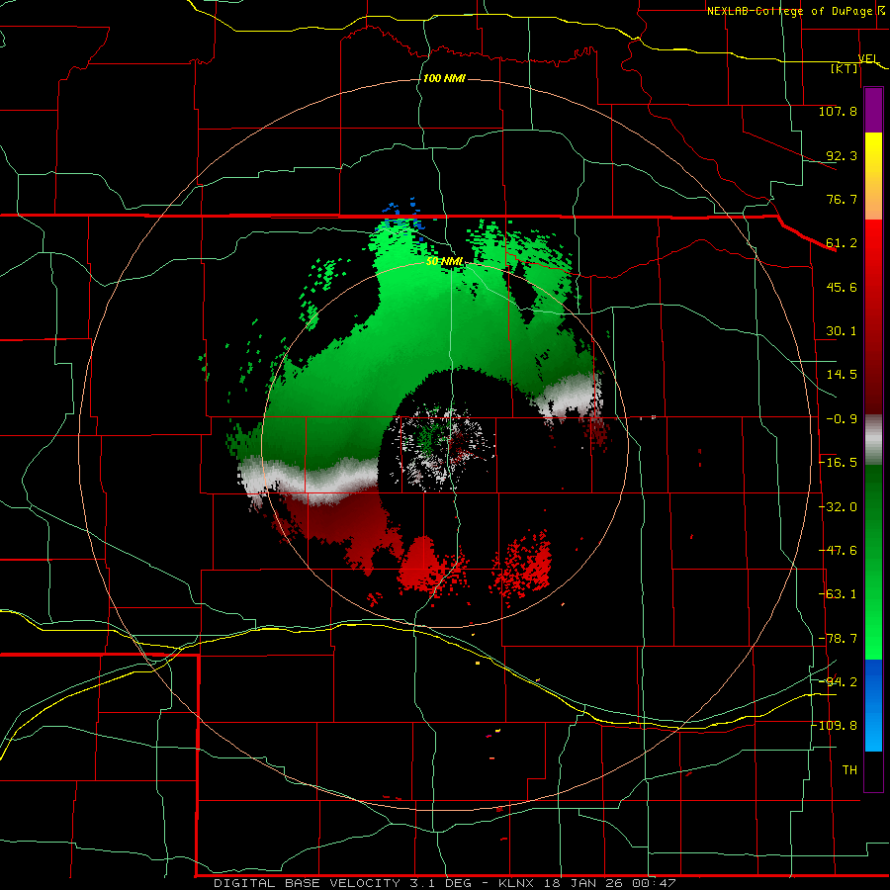Click the -78.7 scale value
The width and height of the screenshot is (890, 890).
pos(838,639)
